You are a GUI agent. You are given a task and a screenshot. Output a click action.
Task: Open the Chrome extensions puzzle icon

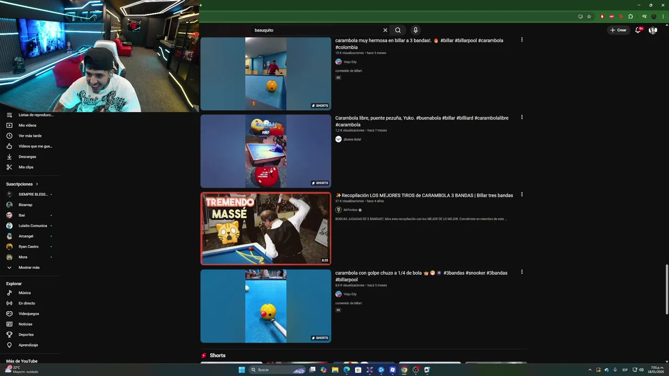[x=630, y=16]
